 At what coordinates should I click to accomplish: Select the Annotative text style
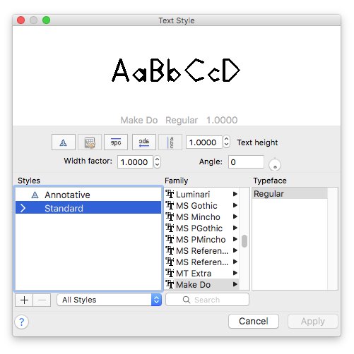[x=88, y=195]
